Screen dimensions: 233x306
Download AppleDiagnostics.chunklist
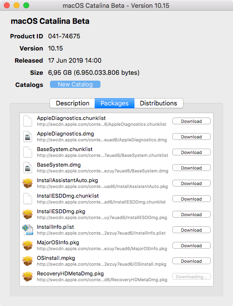[x=191, y=121]
